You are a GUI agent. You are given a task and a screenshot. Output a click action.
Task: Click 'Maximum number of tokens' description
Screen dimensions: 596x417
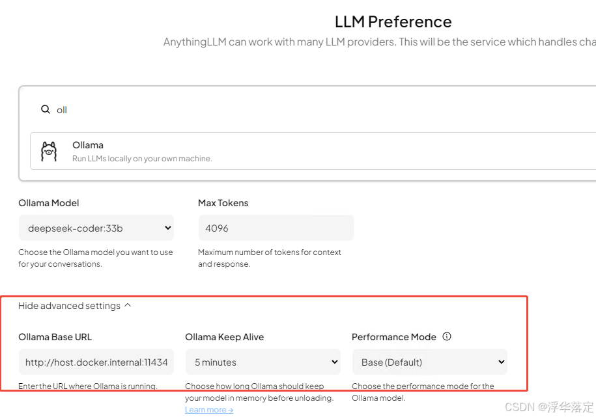click(x=270, y=258)
